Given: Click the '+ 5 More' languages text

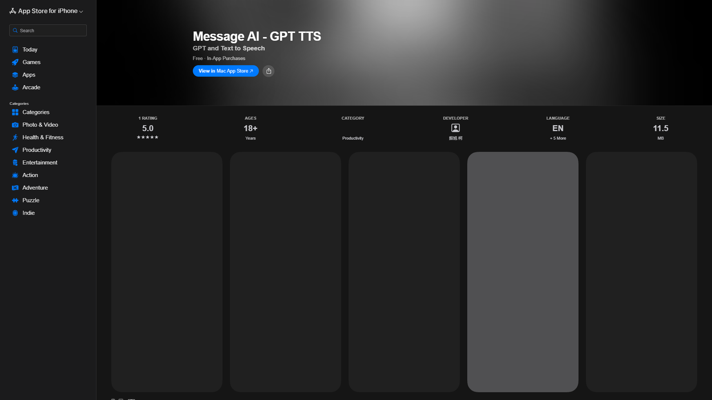Looking at the screenshot, I should coord(558,138).
